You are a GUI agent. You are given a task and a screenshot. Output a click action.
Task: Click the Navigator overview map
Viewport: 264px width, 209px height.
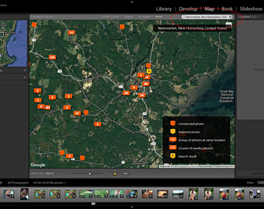point(13,43)
